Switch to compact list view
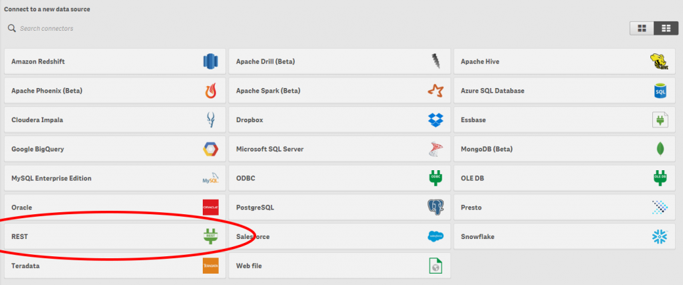The image size is (683, 285). [x=666, y=28]
